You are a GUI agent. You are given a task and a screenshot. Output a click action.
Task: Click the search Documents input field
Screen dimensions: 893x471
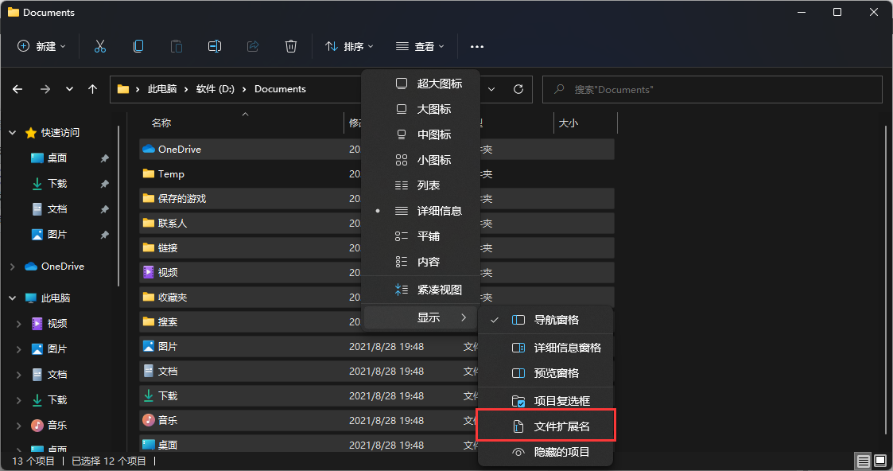tap(712, 89)
